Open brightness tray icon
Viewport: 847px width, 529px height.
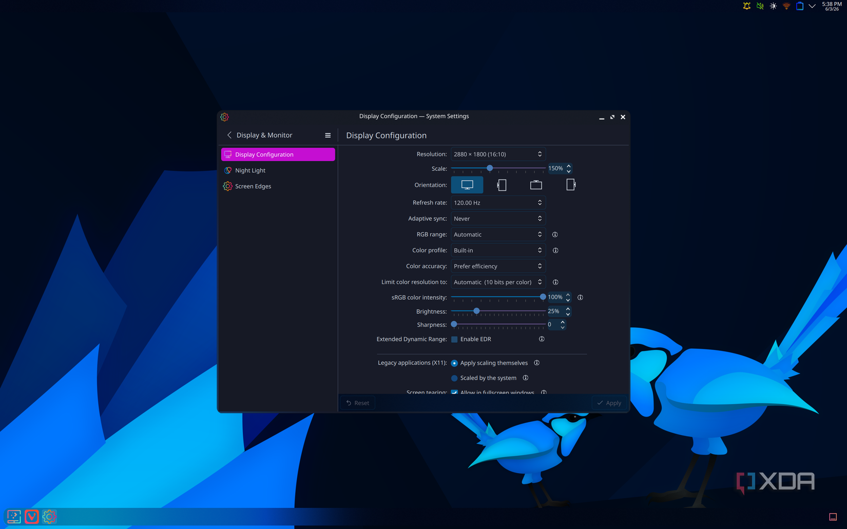pos(773,6)
